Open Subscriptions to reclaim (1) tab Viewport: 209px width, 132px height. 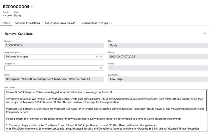(61, 23)
